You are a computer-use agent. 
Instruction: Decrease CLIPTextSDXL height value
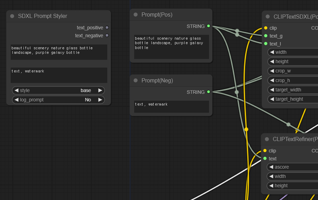(272, 61)
